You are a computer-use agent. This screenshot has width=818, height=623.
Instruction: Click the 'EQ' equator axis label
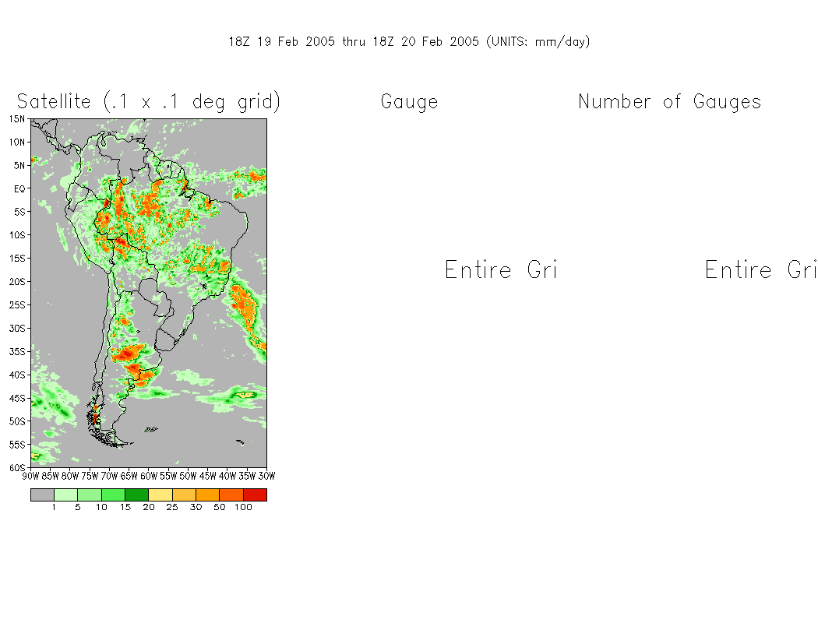pyautogui.click(x=19, y=188)
